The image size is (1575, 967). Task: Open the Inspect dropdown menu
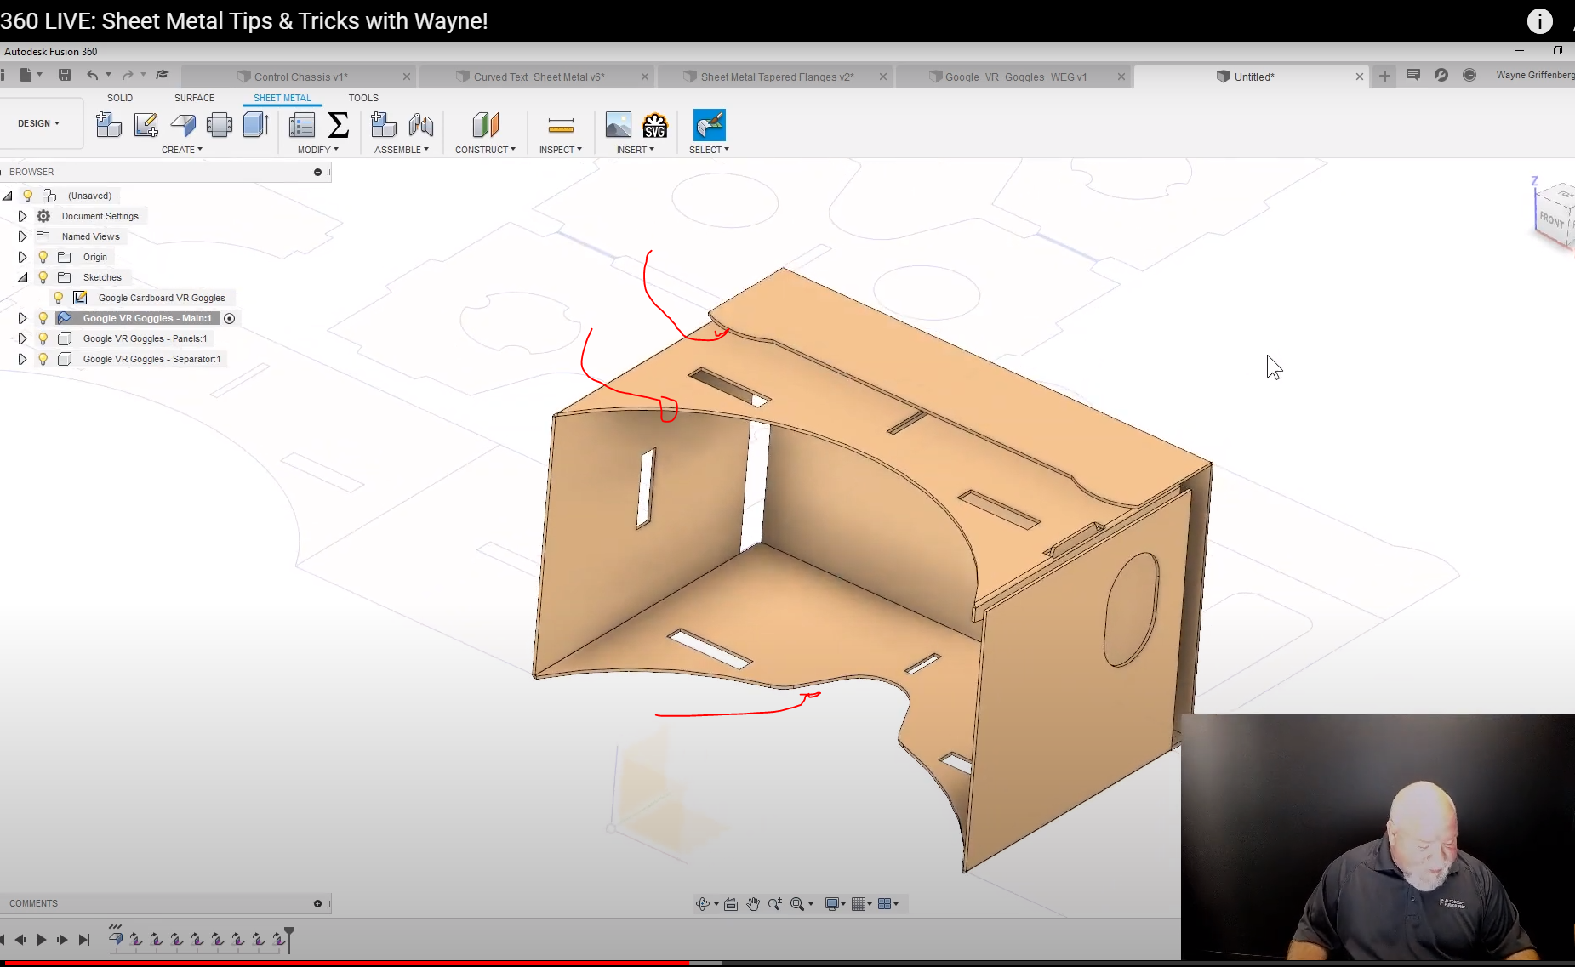561,150
